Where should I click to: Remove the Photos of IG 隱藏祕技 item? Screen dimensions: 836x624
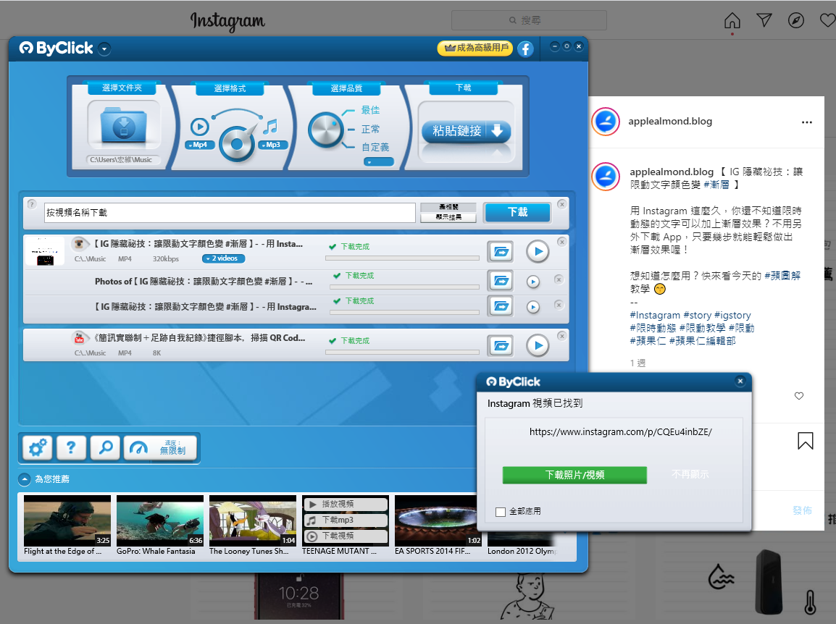pyautogui.click(x=559, y=279)
